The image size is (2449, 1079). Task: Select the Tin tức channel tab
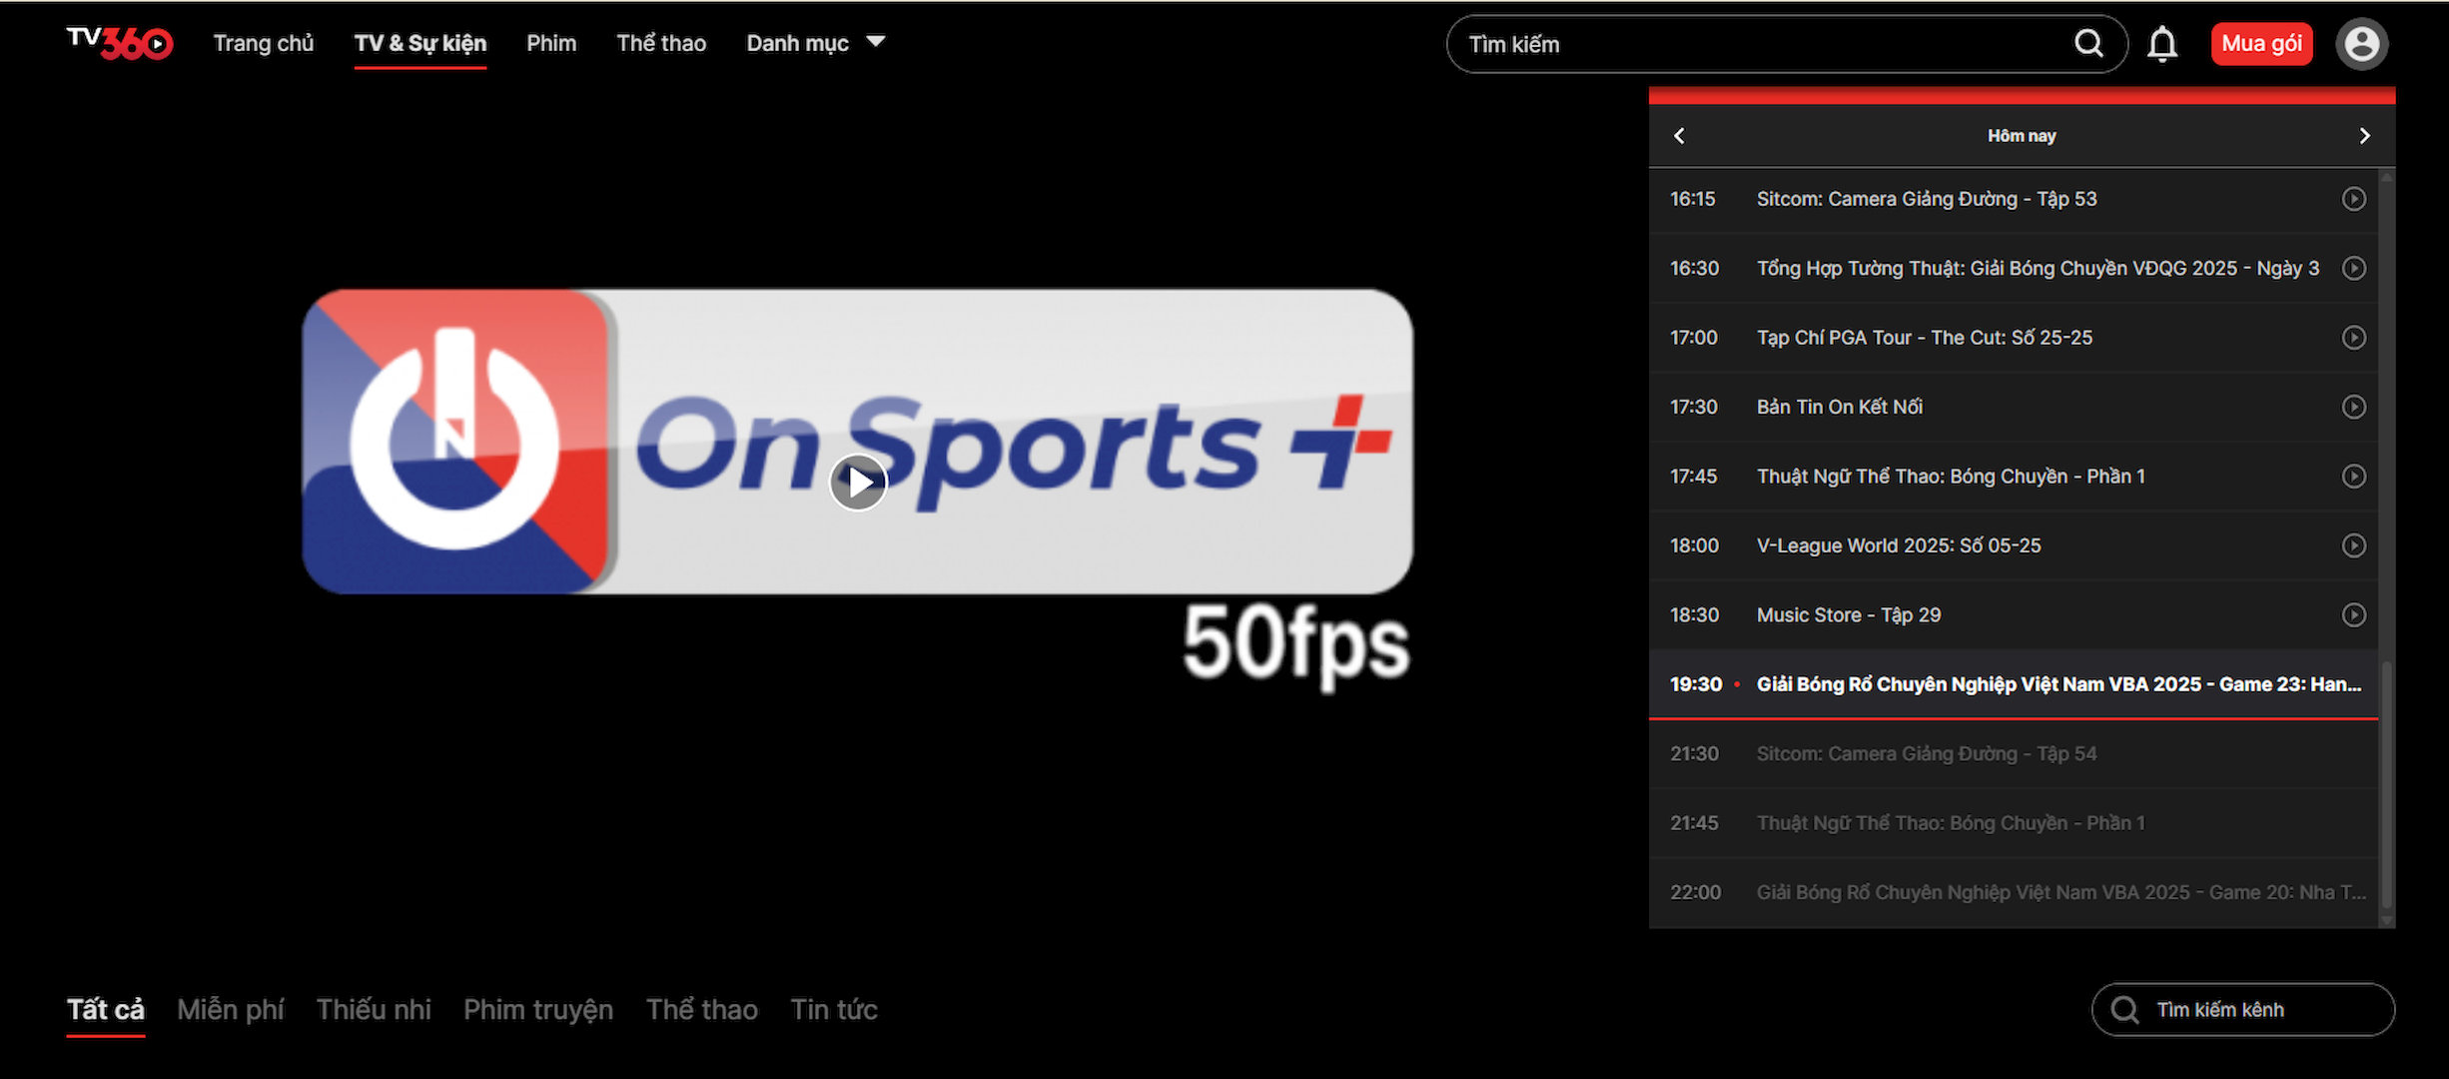(834, 1010)
